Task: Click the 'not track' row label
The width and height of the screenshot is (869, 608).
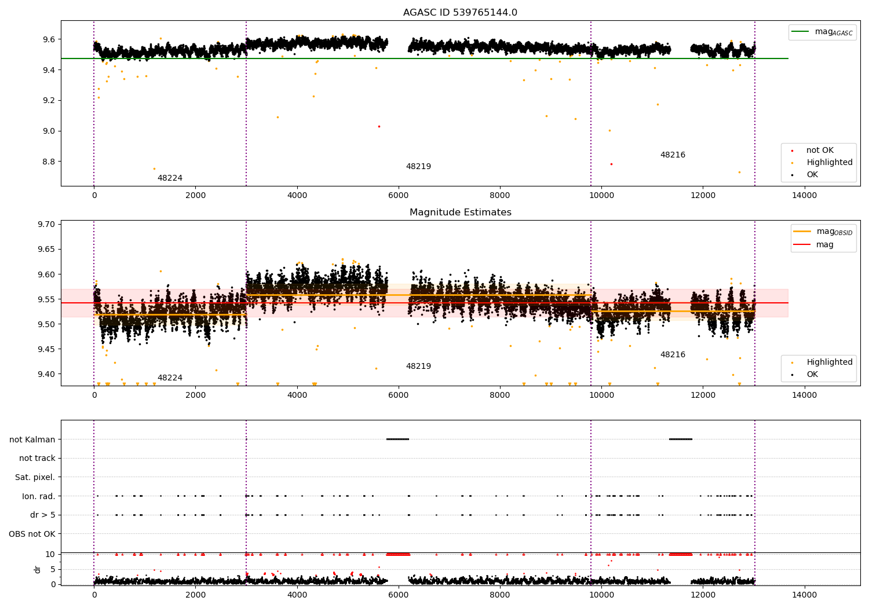Action: [x=37, y=459]
